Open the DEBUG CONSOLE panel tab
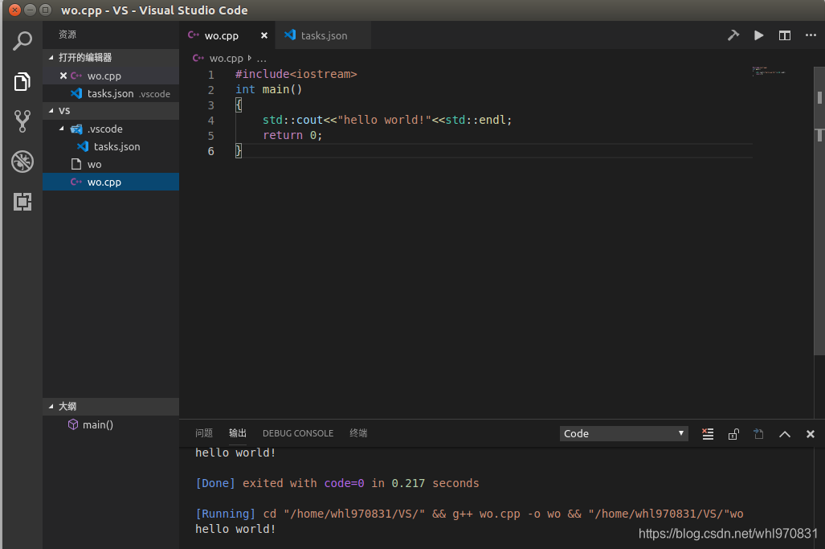The image size is (825, 549). (x=298, y=433)
